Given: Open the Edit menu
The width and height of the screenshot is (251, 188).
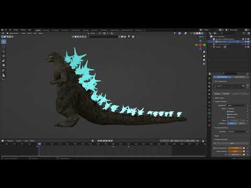Looking at the screenshot, I should click(10, 30).
